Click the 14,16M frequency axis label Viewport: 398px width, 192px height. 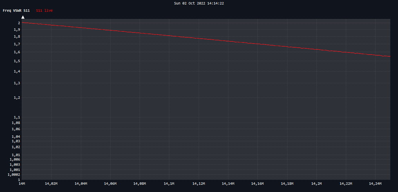(257, 183)
